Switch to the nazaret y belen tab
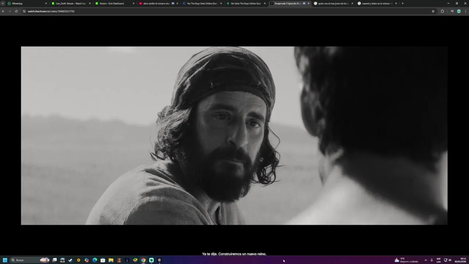 pyautogui.click(x=377, y=3)
